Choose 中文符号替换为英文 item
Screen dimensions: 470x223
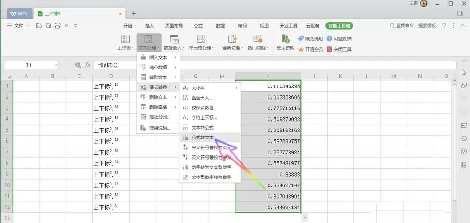[x=210, y=147]
